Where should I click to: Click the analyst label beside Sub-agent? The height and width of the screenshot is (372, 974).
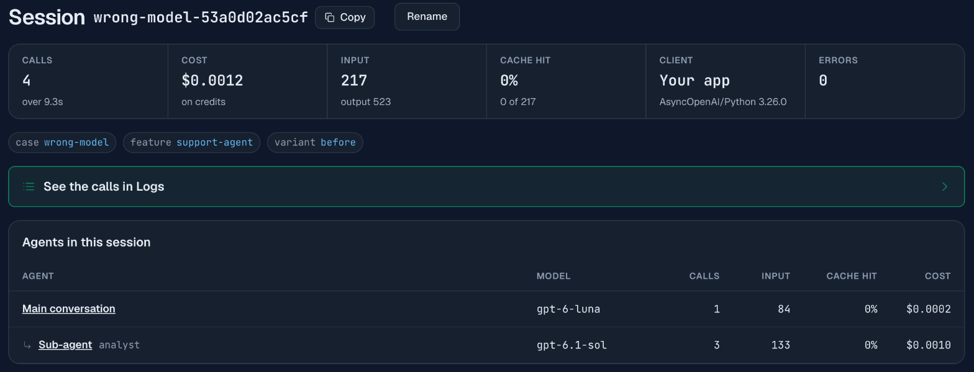[x=119, y=345]
